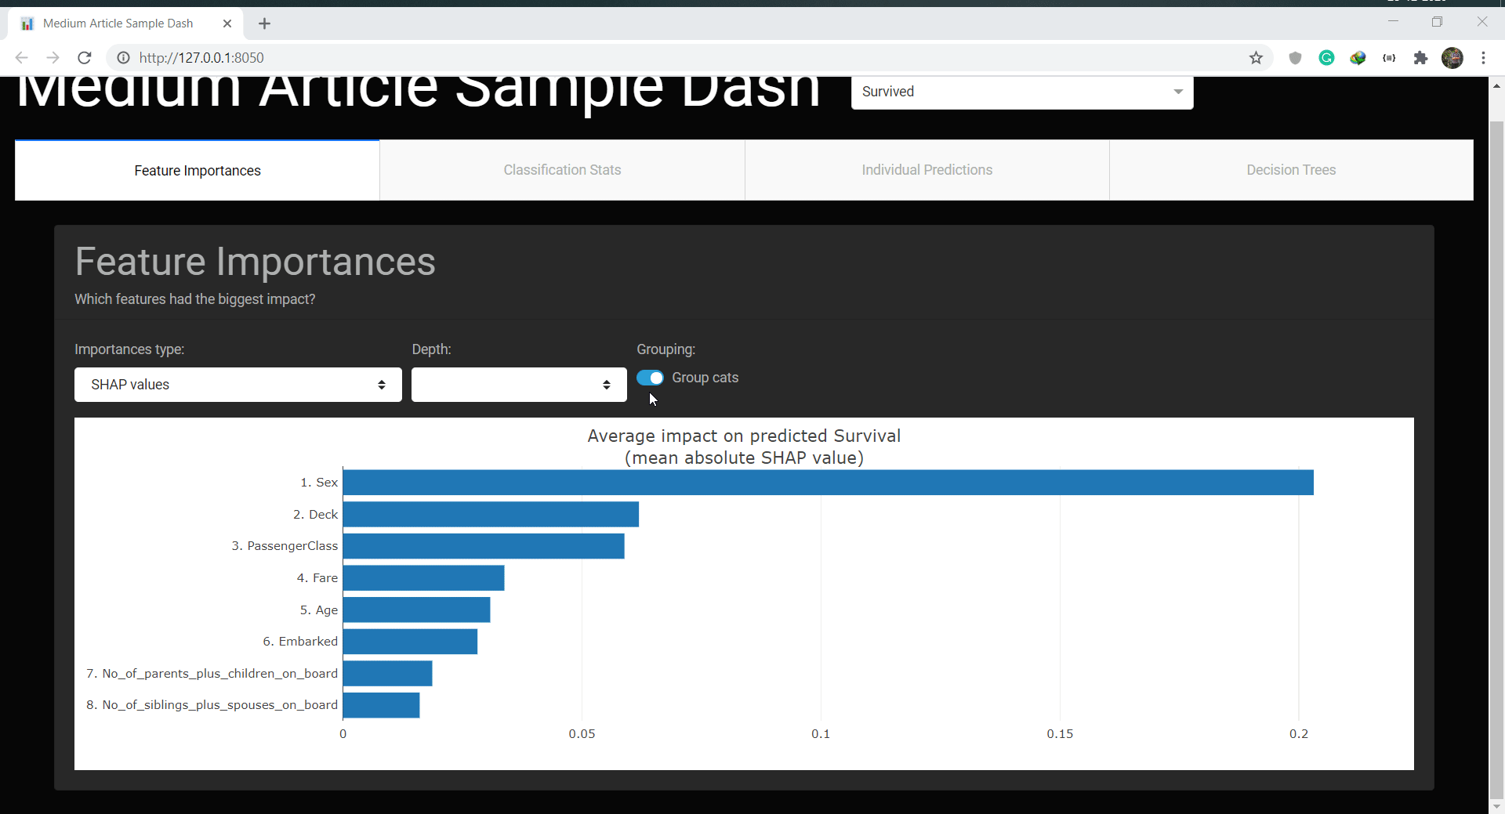Screen dimensions: 1505x814
Task: Open the Depth dropdown
Action: [x=518, y=385]
